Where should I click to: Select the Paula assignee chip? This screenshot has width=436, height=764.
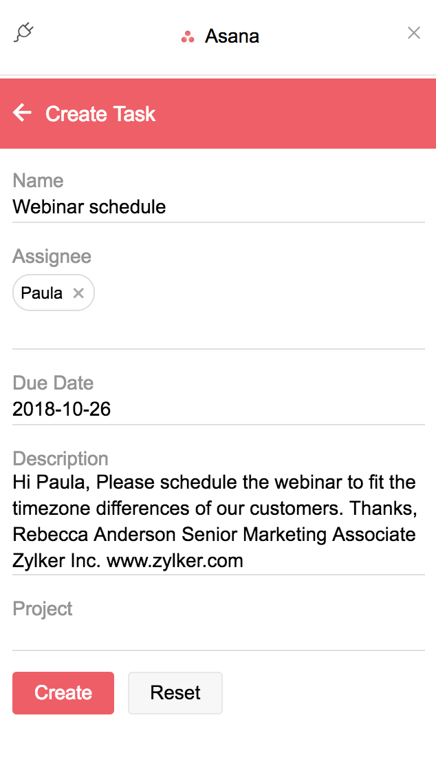42,293
